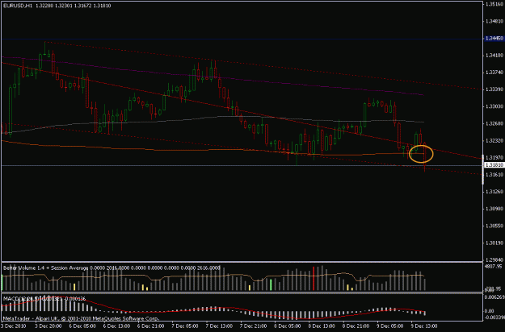Screen dimensions: 505x332
Task: Click the 7 Dec 21:00 time label
Action: (x=254, y=326)
